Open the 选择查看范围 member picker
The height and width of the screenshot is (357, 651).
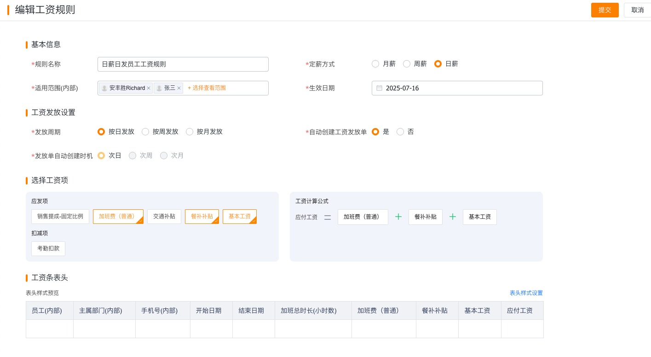click(x=207, y=88)
